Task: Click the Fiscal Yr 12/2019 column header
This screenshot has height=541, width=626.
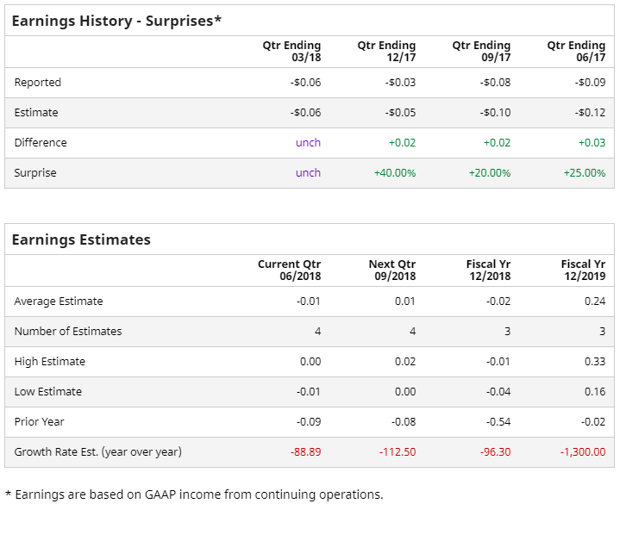Action: click(583, 270)
